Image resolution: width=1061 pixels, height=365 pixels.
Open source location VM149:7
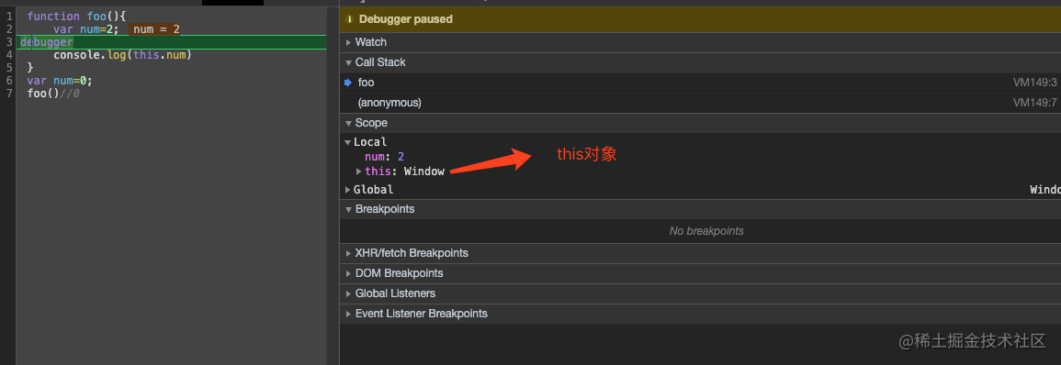[x=1034, y=103]
